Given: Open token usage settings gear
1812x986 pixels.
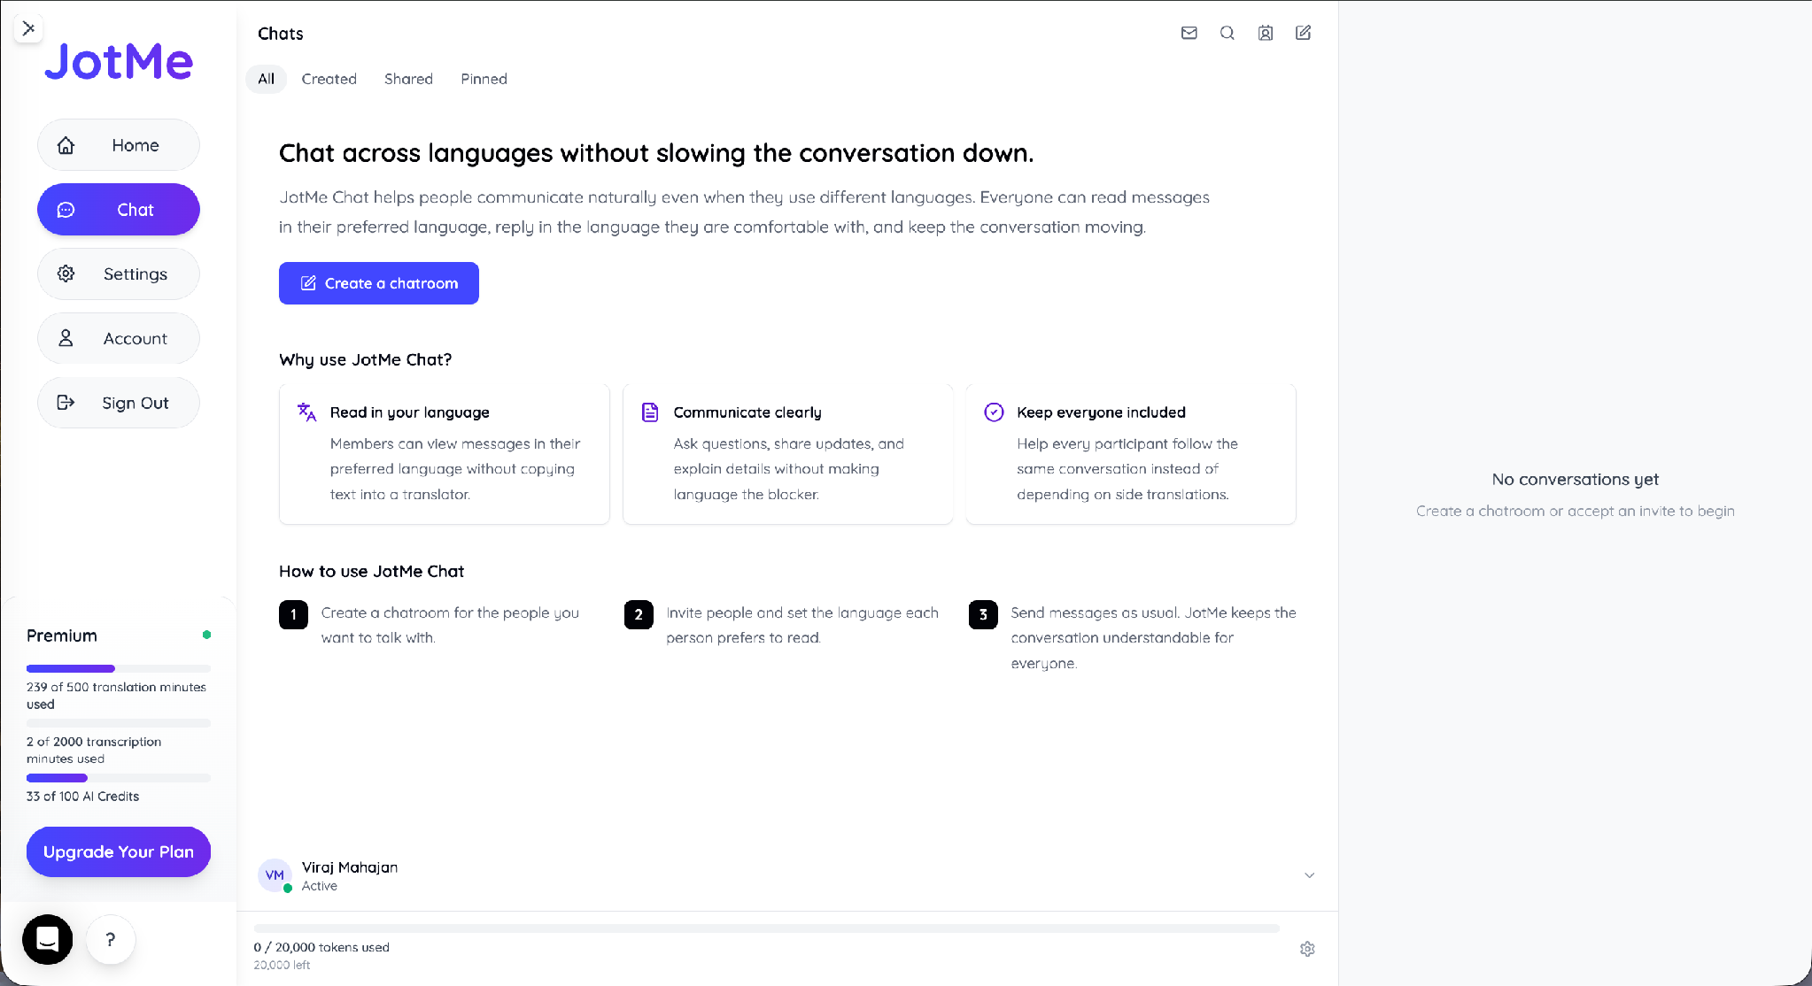Looking at the screenshot, I should (1307, 949).
